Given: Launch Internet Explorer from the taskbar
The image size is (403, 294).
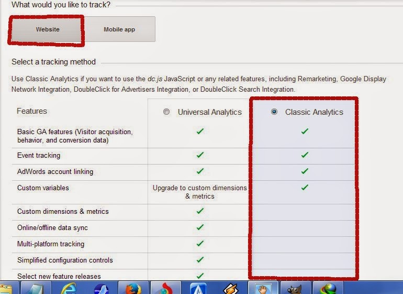Looking at the screenshot, I should coord(69,288).
